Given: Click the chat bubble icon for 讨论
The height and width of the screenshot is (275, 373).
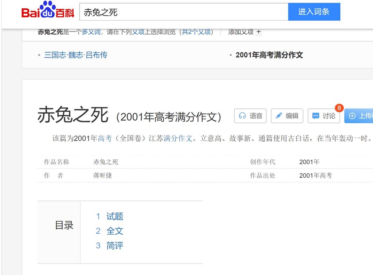Looking at the screenshot, I should [x=316, y=116].
